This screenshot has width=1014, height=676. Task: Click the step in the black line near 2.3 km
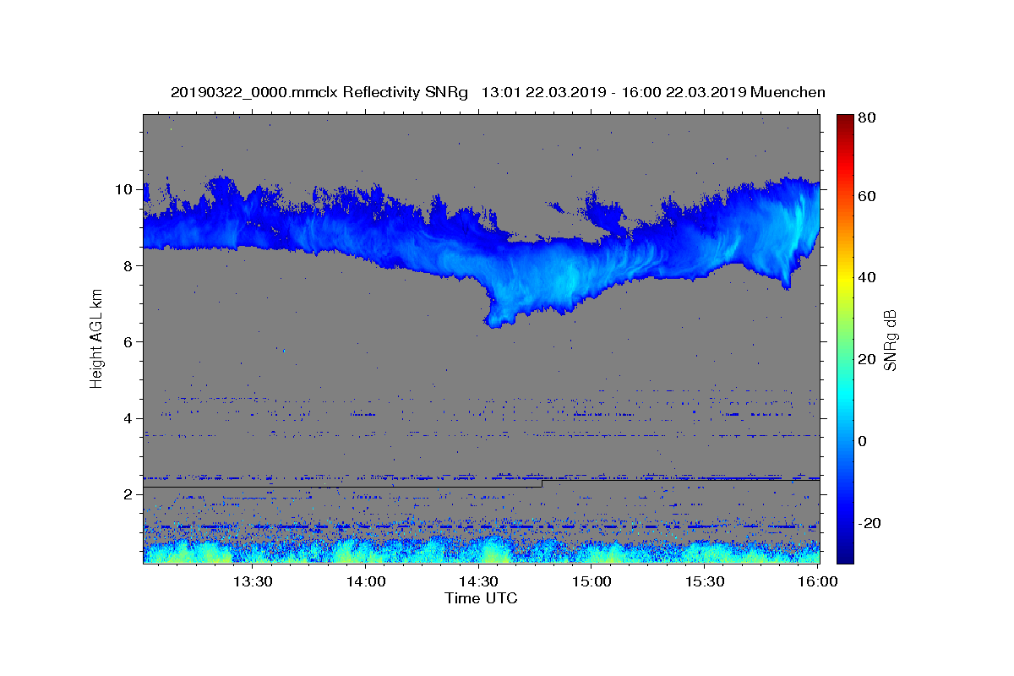[x=542, y=483]
